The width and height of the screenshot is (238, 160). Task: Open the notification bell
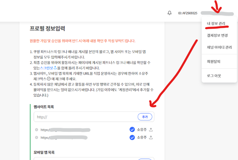point(169,13)
